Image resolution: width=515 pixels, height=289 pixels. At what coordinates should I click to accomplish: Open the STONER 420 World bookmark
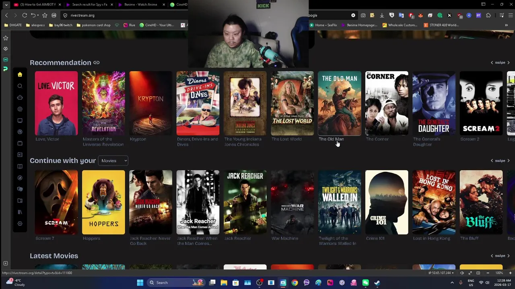pos(441,25)
